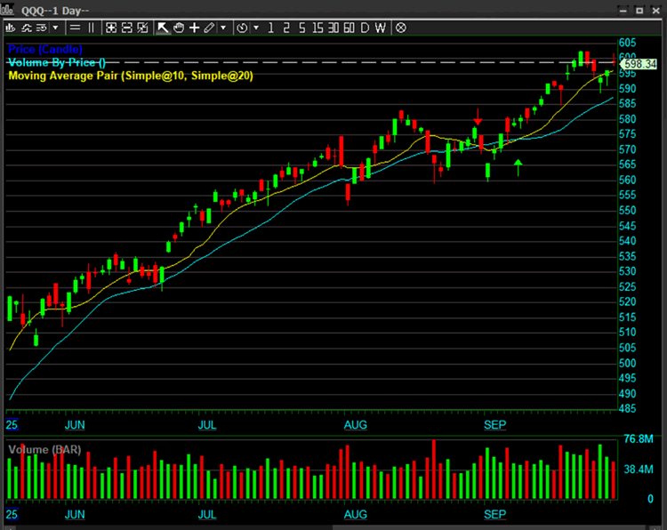Click the vertical lines icon

[x=90, y=28]
